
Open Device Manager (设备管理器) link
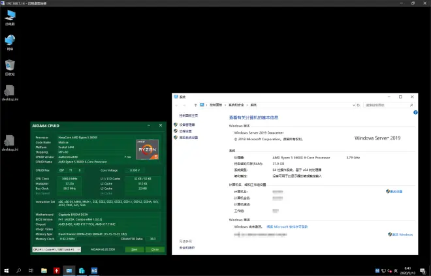pos(187,125)
